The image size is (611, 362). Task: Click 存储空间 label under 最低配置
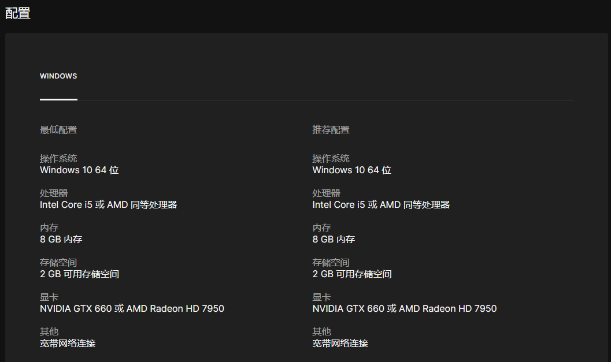point(58,262)
